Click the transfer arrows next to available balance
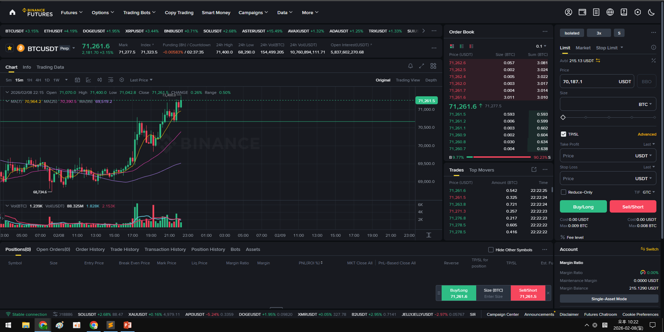Screen dimensions: 664x332 598,60
